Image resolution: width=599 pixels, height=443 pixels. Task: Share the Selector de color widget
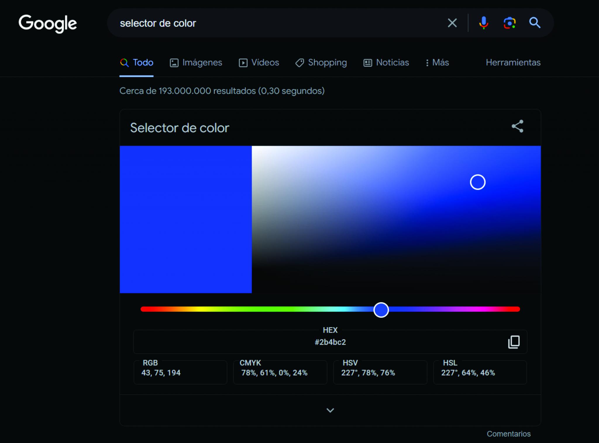517,126
